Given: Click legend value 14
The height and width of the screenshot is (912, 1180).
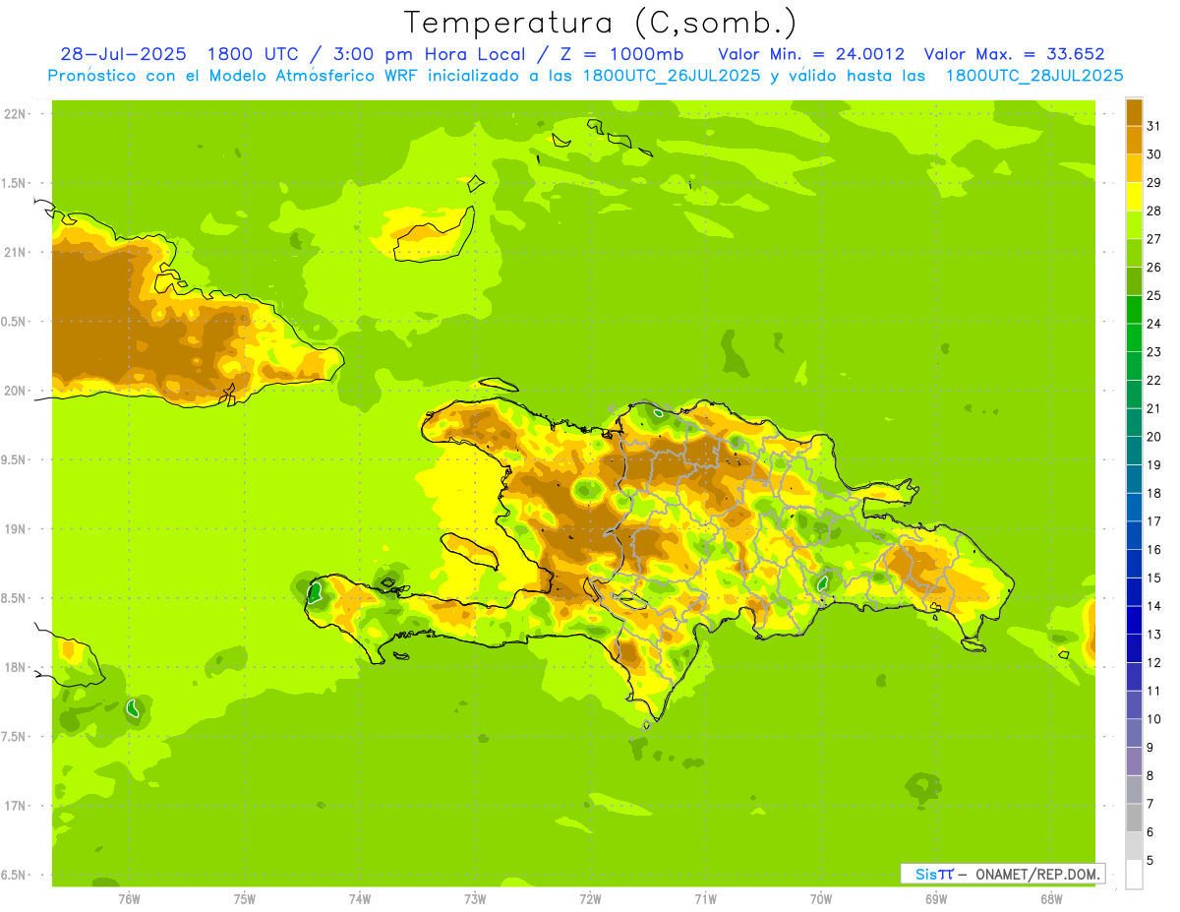Looking at the screenshot, I should [x=1154, y=606].
